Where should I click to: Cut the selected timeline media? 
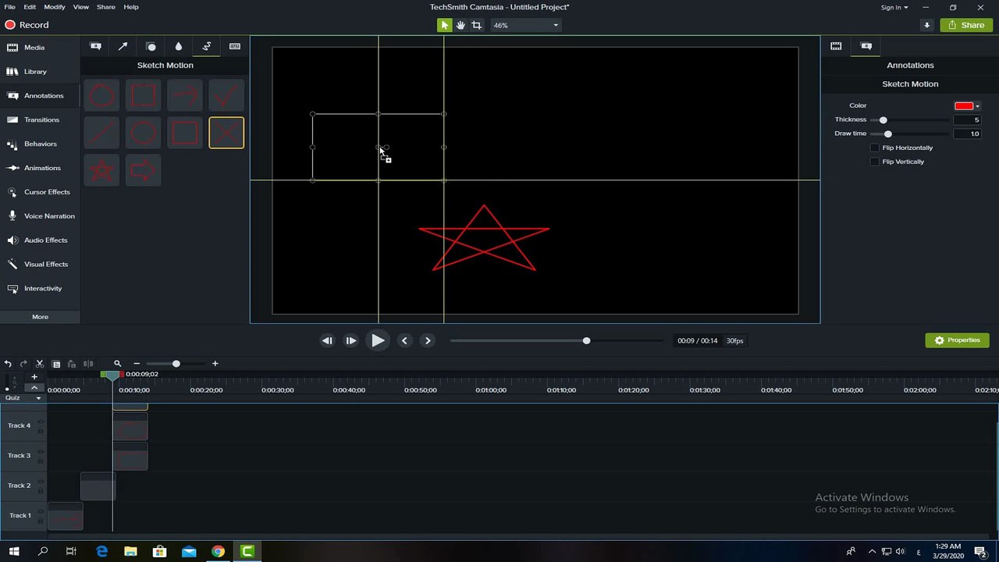coord(40,364)
